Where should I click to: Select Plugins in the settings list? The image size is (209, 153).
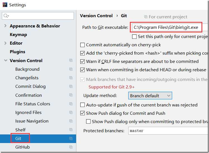point(17,52)
